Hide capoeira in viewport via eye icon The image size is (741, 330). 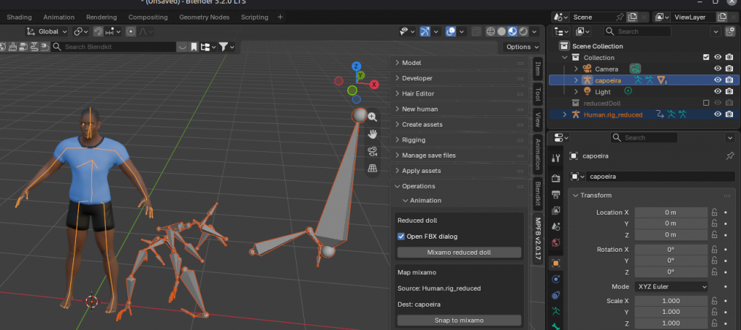coord(718,80)
